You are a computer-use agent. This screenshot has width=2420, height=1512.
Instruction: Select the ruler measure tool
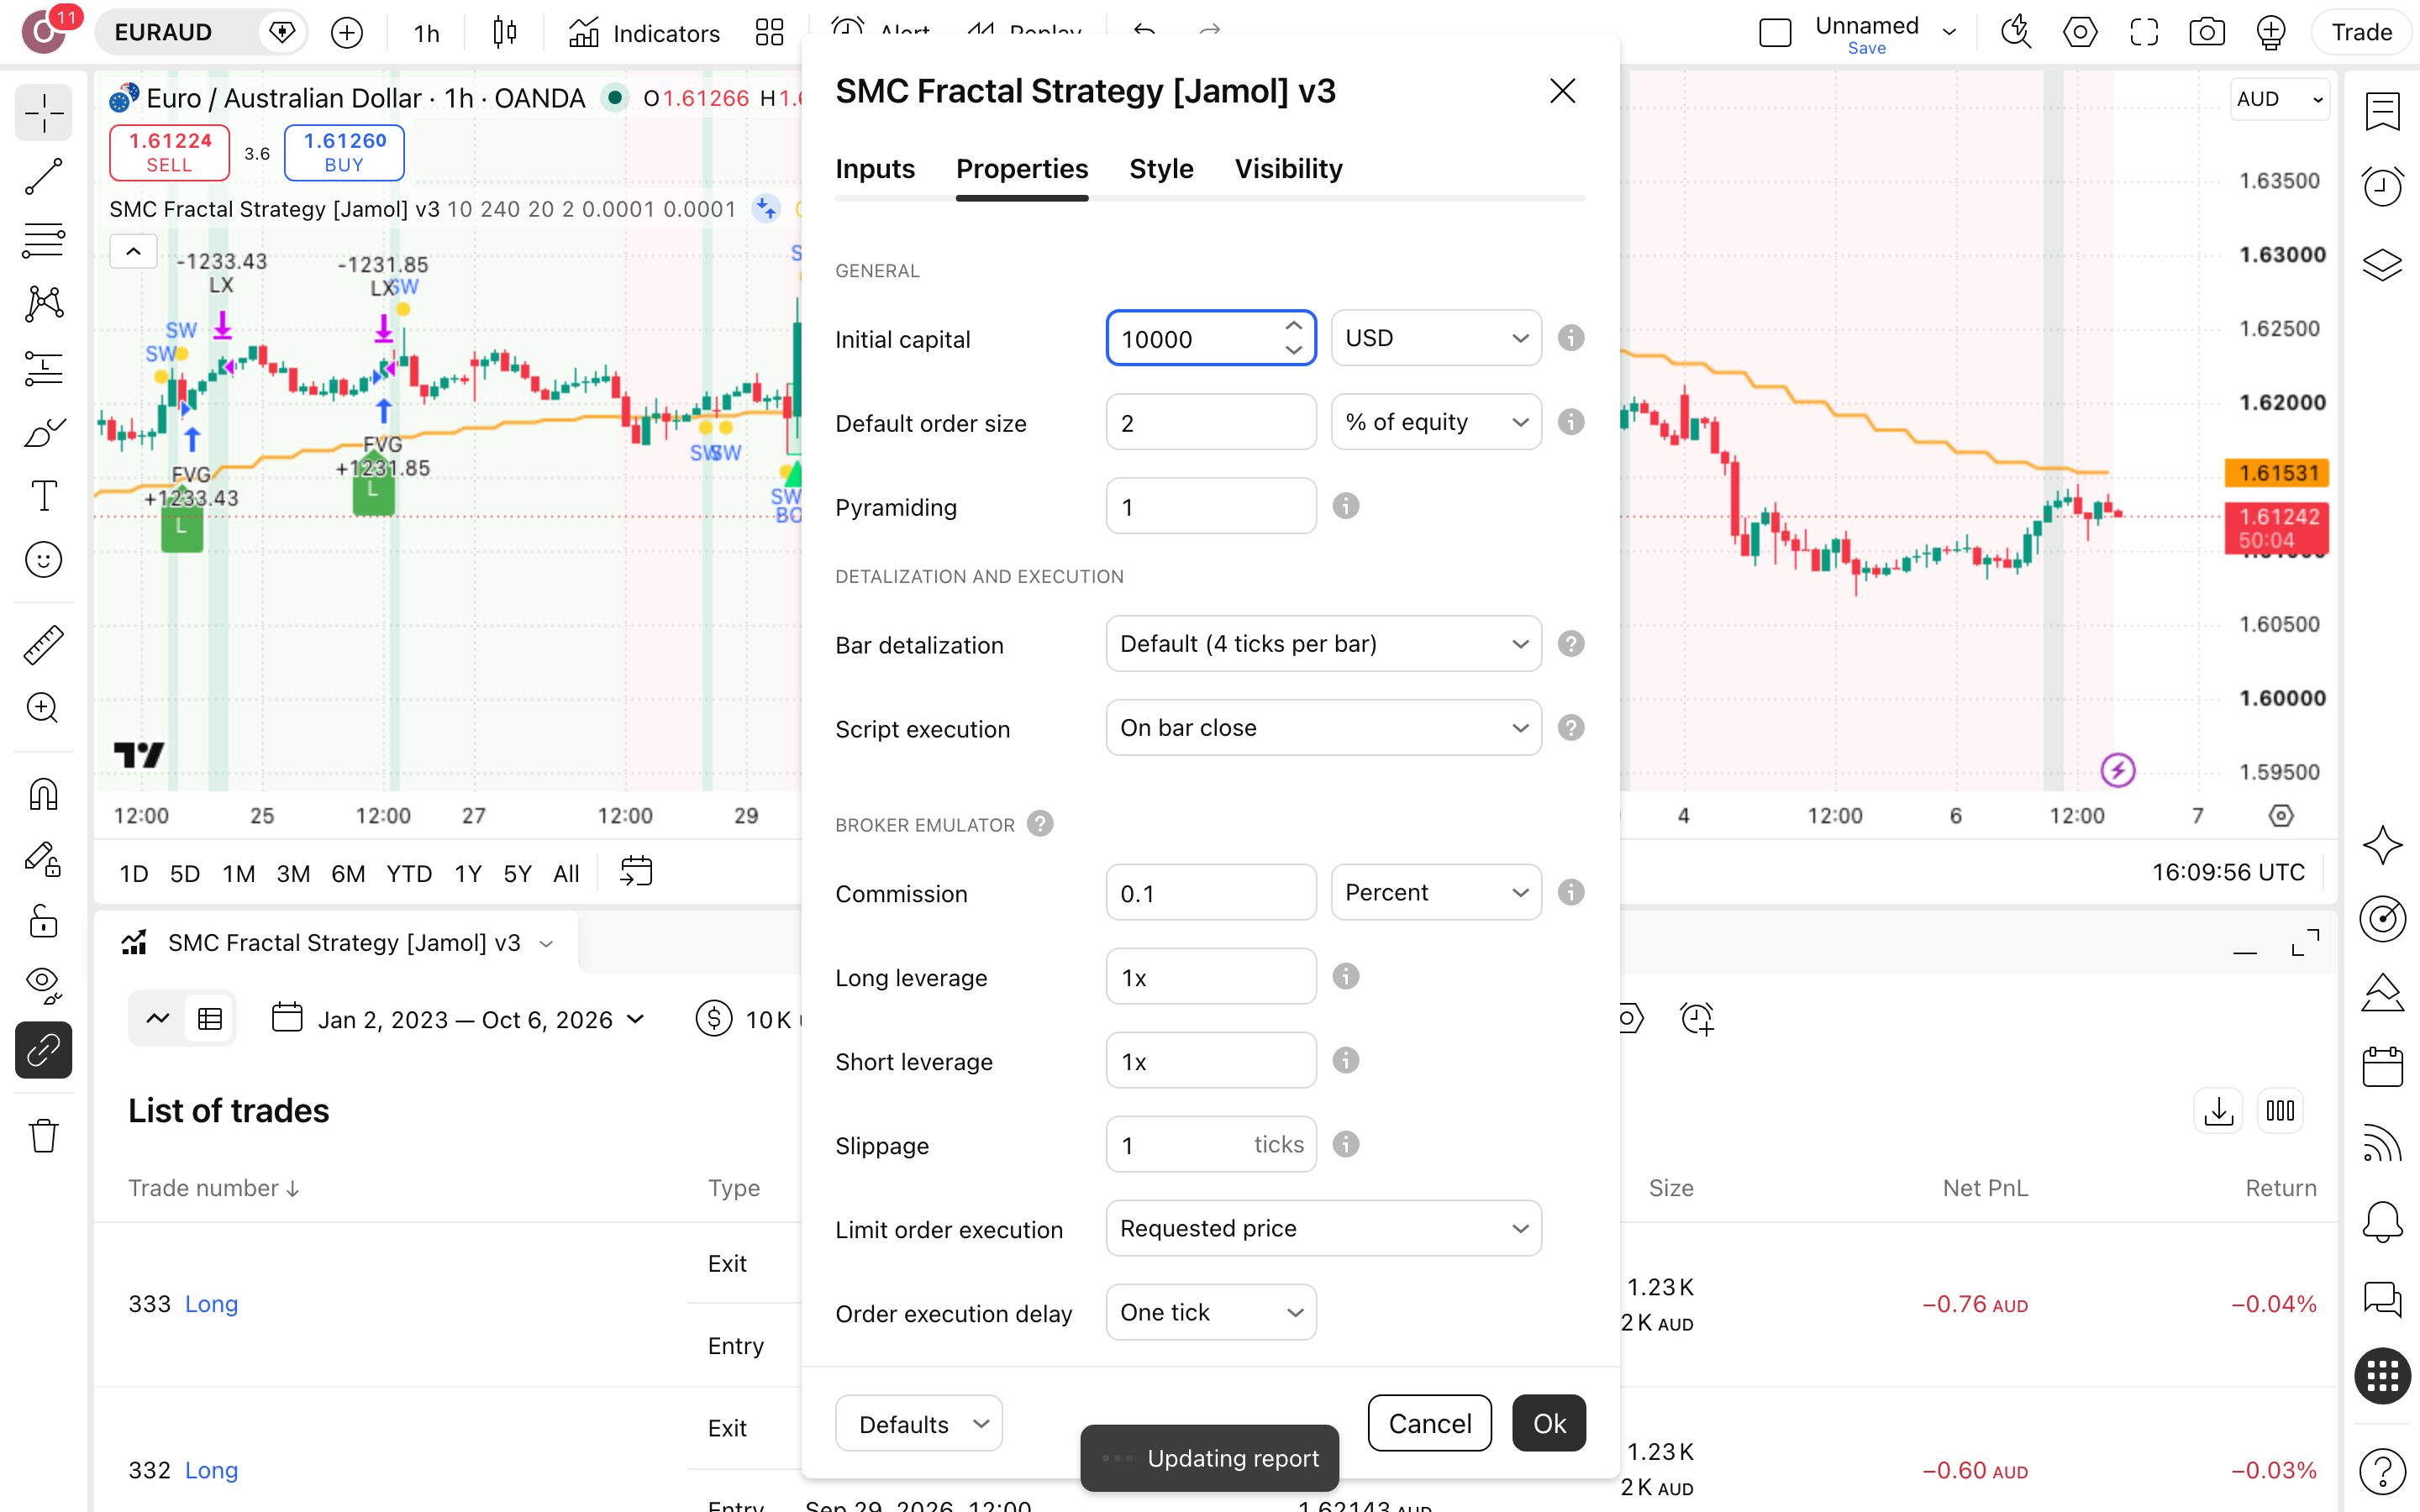pos(43,644)
